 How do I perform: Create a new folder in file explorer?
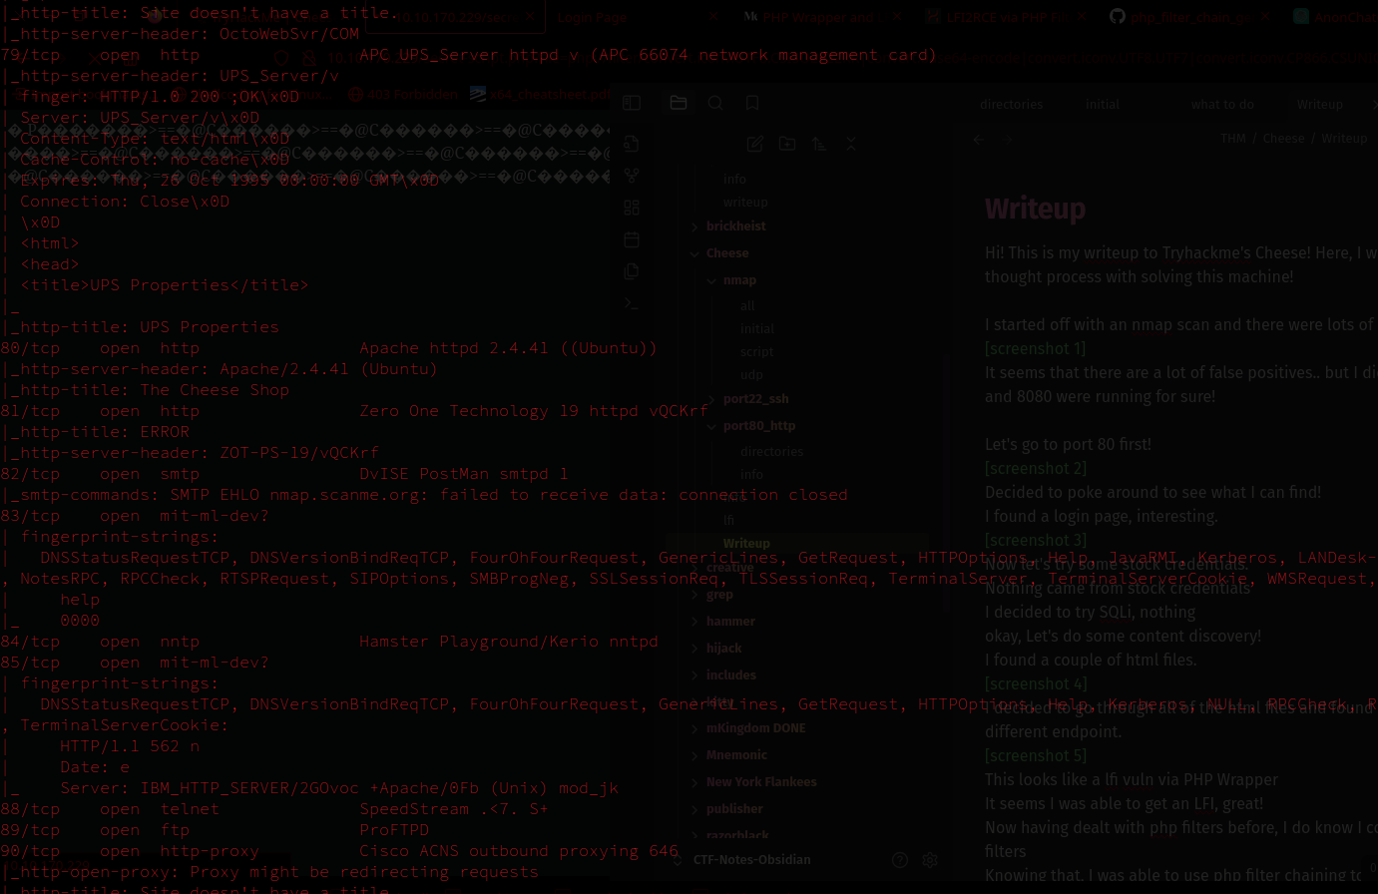coord(787,144)
